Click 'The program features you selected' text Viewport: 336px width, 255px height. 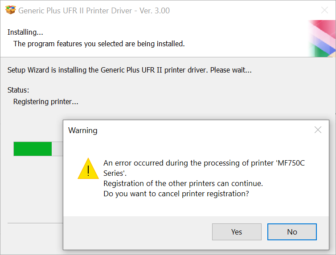click(99, 44)
